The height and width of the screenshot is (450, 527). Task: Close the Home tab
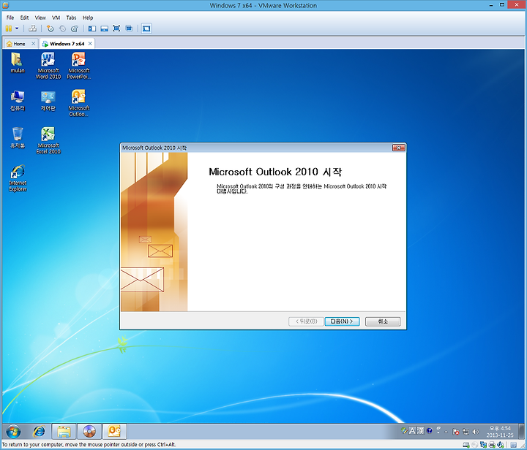point(33,44)
